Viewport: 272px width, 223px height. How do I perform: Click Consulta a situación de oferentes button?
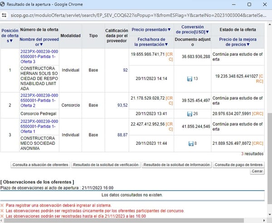(x=40, y=165)
